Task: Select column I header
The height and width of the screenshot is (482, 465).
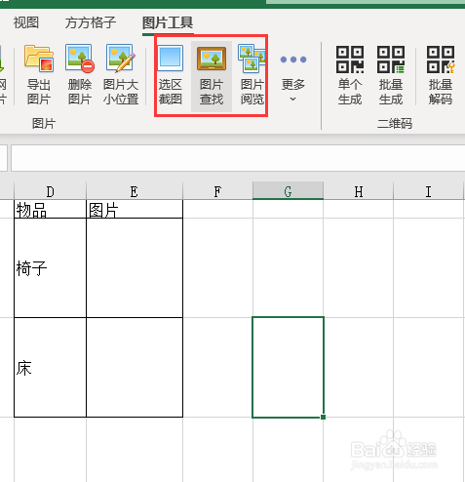Action: 428,191
